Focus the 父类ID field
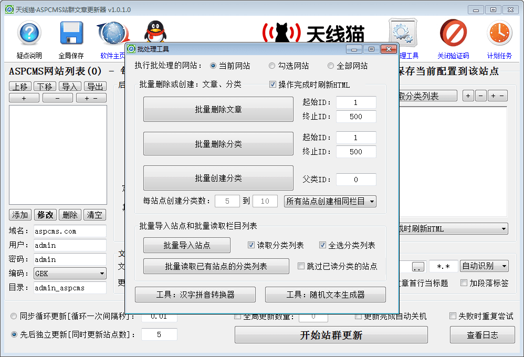524x357 pixels. [x=356, y=180]
